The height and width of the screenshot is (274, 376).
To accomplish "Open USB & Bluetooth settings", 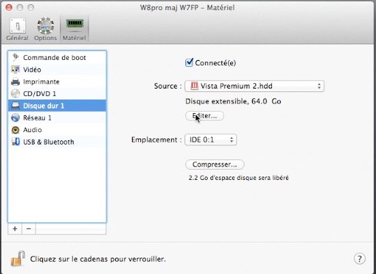I will point(57,142).
